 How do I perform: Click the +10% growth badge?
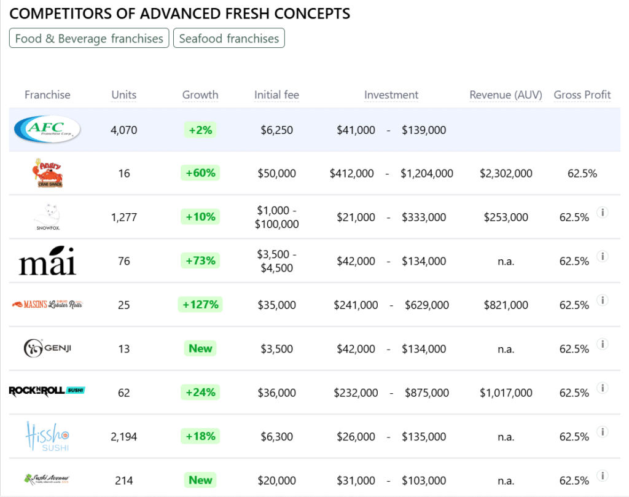pyautogui.click(x=200, y=217)
